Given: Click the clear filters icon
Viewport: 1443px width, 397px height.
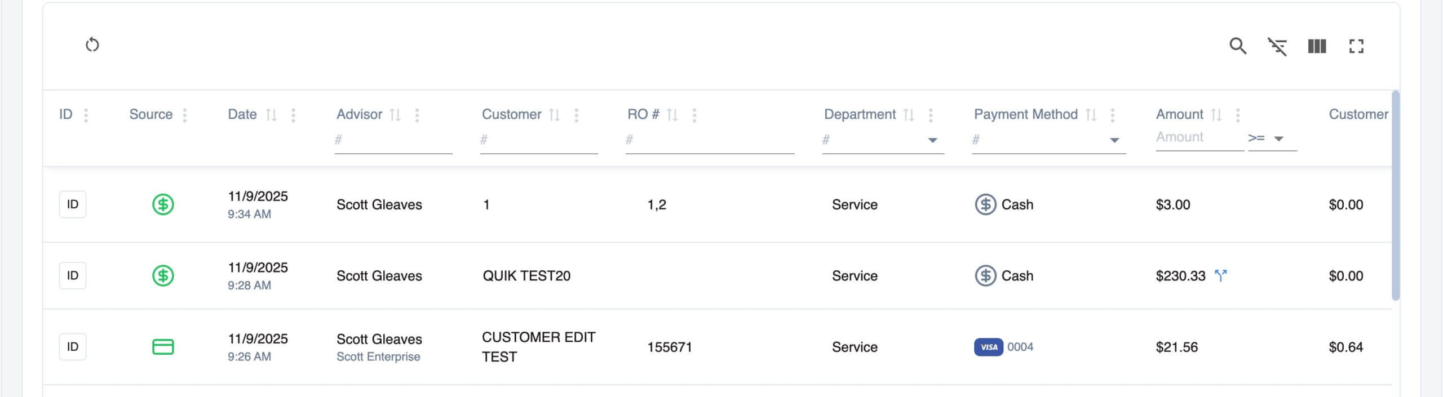Looking at the screenshot, I should tap(1277, 46).
